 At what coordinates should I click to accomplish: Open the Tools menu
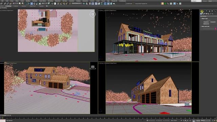click(x=7, y=1)
